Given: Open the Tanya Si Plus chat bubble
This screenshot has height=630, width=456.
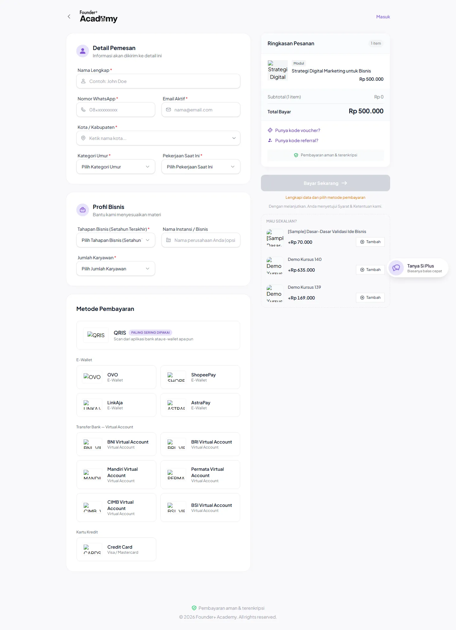Looking at the screenshot, I should (x=418, y=268).
